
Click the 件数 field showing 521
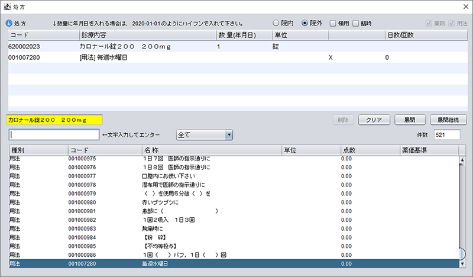tap(447, 135)
